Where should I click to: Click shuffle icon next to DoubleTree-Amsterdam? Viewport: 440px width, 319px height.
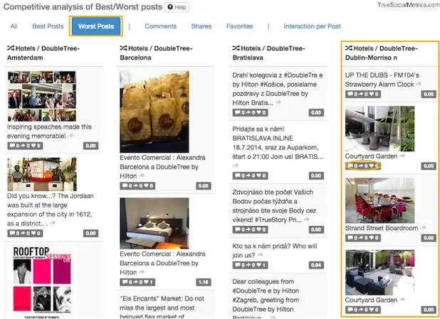point(11,48)
